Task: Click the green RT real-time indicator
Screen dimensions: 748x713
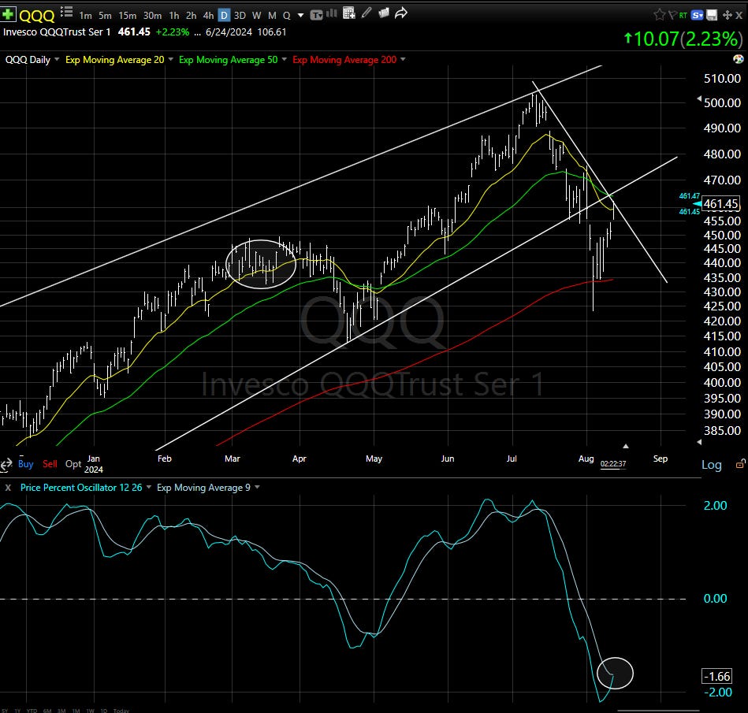Action: pos(683,16)
